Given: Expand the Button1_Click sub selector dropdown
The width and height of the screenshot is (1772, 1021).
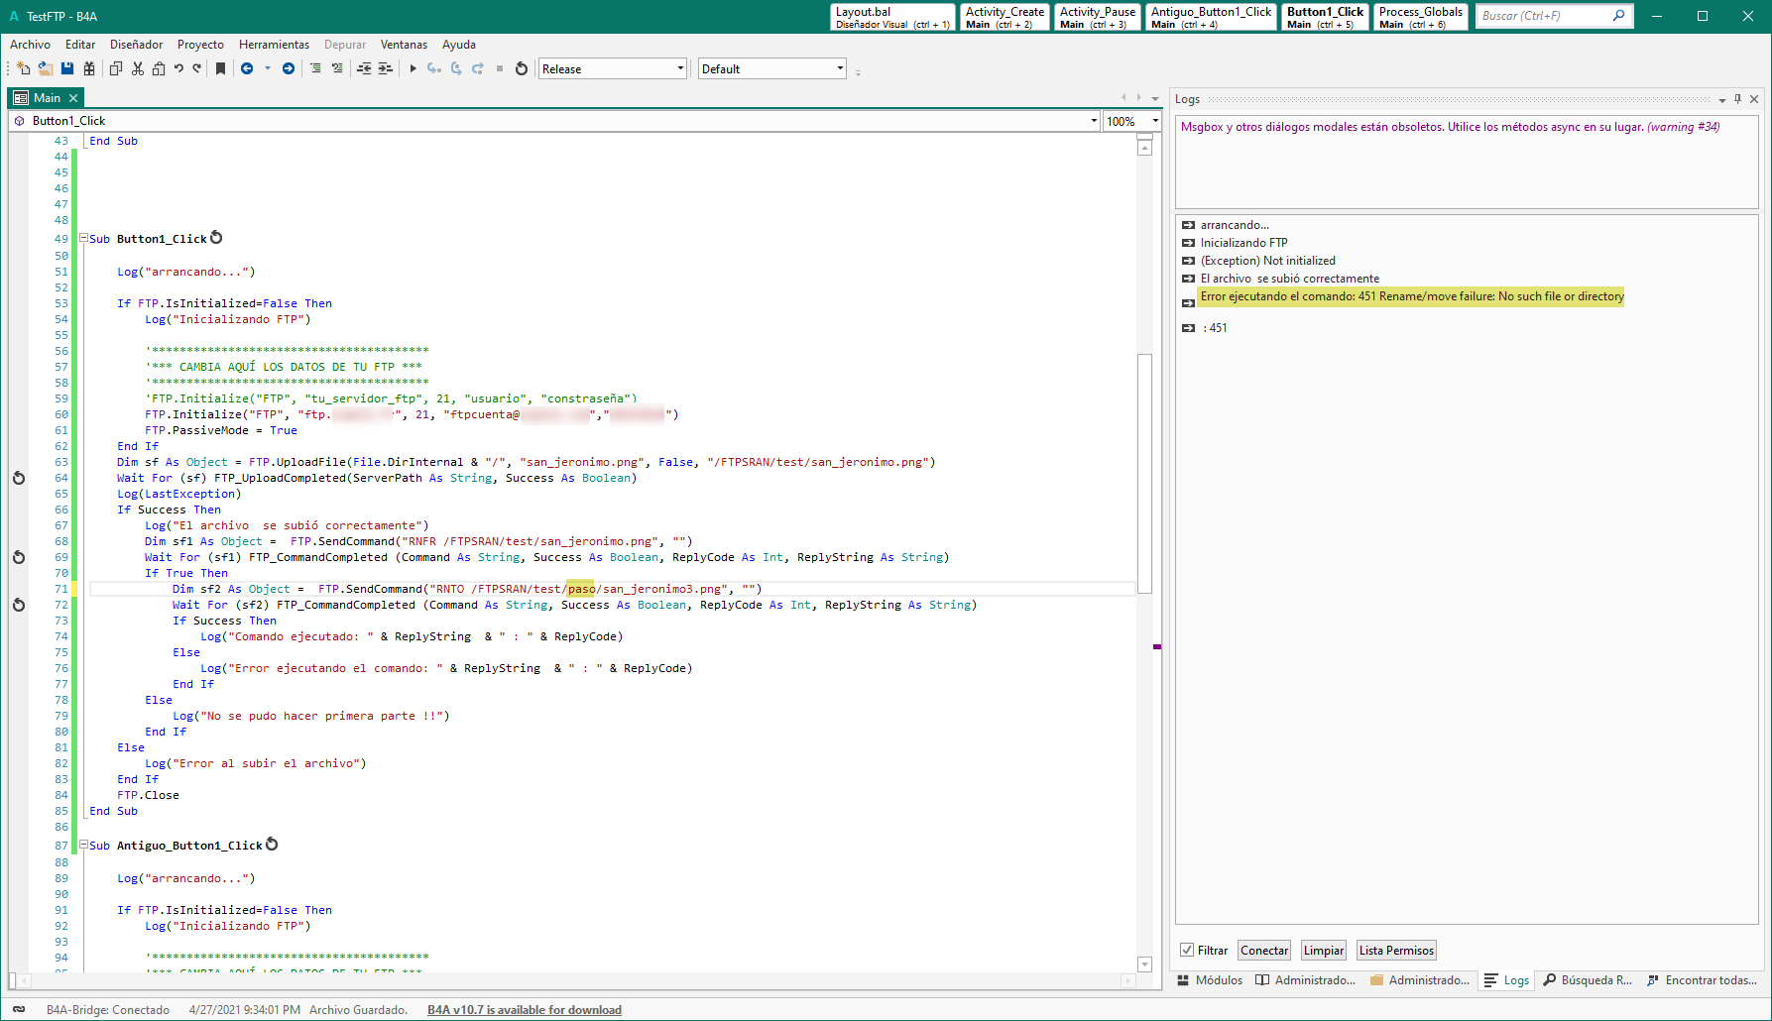Looking at the screenshot, I should (1094, 121).
